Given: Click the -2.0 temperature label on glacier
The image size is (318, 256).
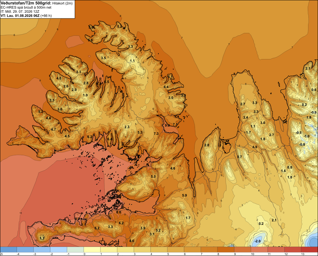Looking at the screenshot, I should pyautogui.click(x=257, y=241).
